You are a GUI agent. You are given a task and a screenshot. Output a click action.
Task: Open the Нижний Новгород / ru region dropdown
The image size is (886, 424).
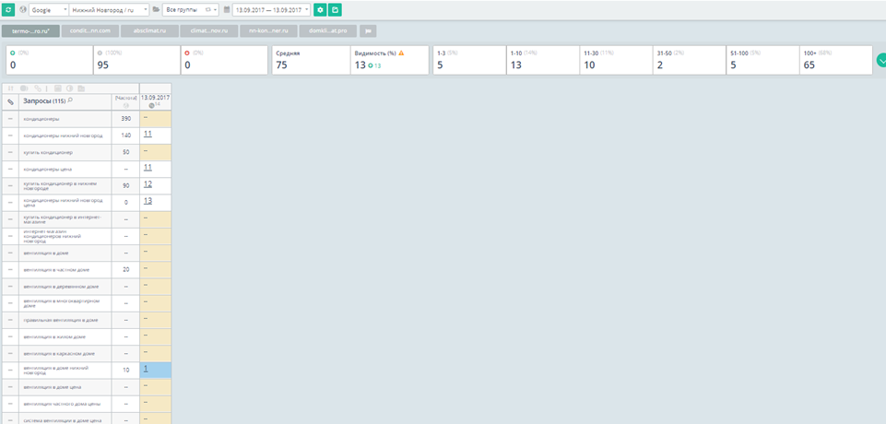[x=109, y=9]
